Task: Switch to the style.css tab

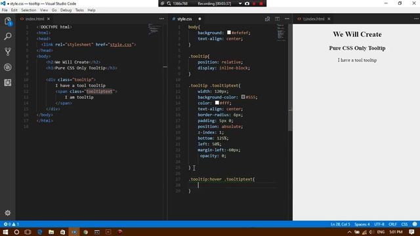Action: [184, 19]
